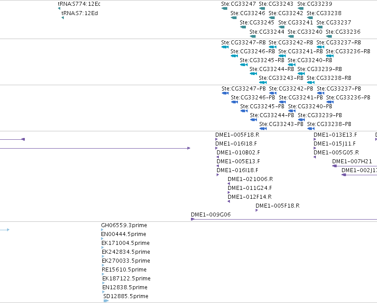Click transcript label Ste:CG33246-RB
The height and width of the screenshot is (303, 377).
point(253,51)
